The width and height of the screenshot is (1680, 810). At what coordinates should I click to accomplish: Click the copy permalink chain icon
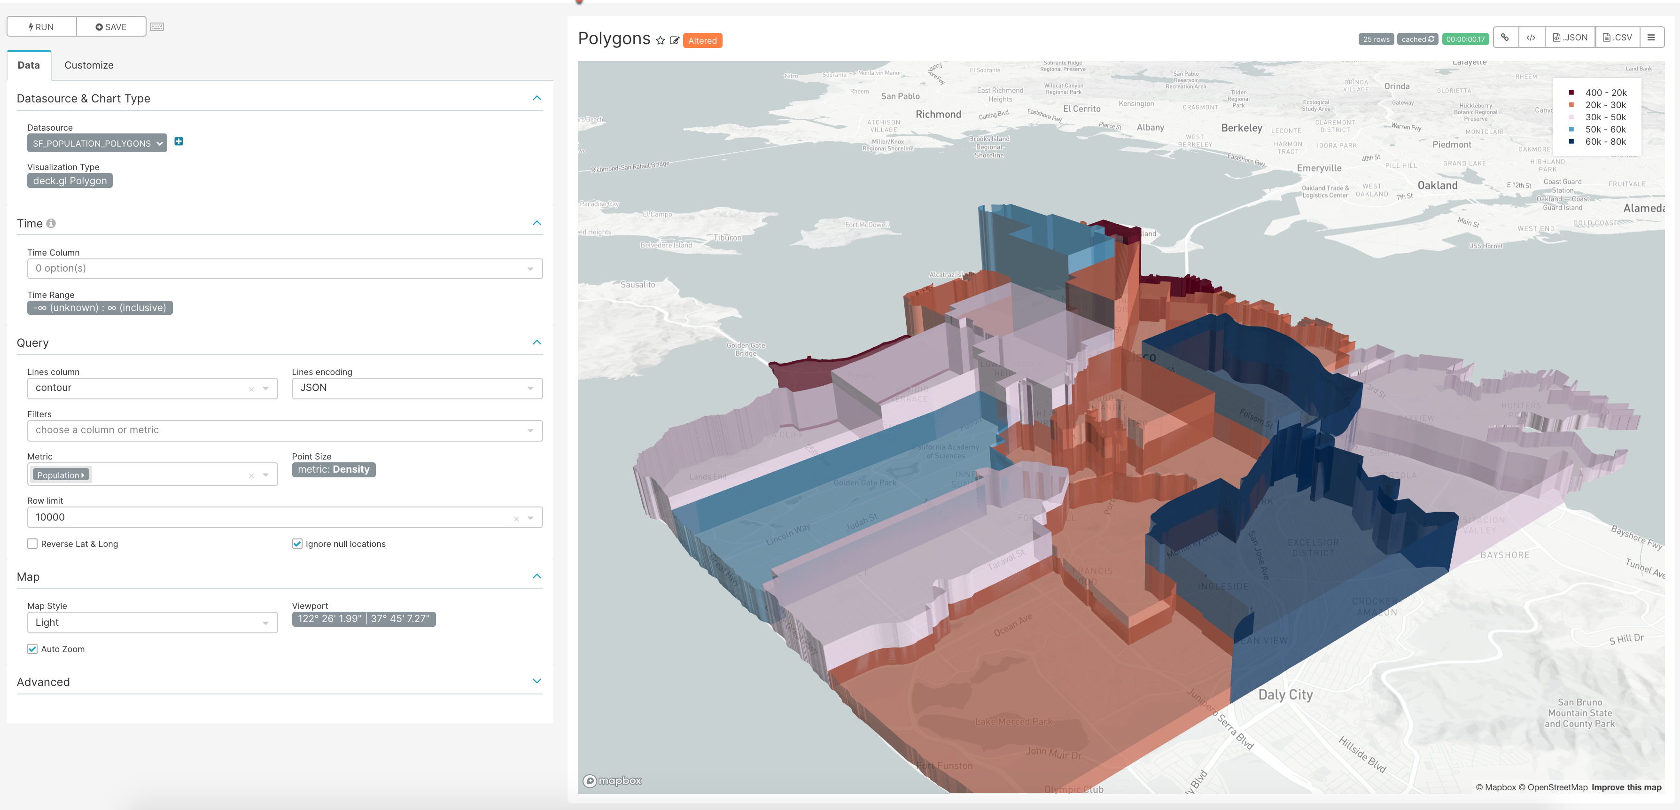tap(1505, 38)
